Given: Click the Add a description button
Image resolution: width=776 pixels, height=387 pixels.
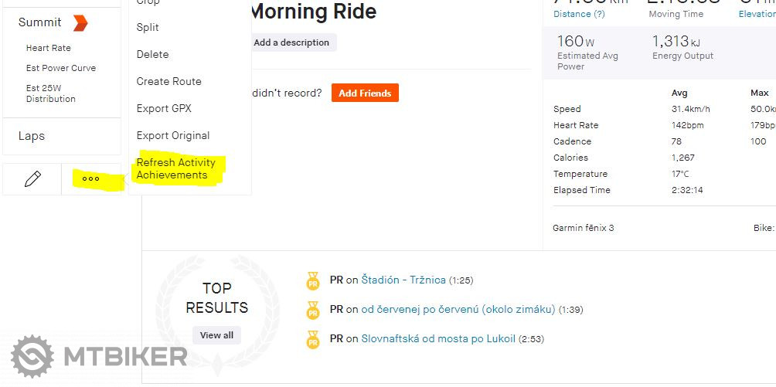Looking at the screenshot, I should pos(291,42).
